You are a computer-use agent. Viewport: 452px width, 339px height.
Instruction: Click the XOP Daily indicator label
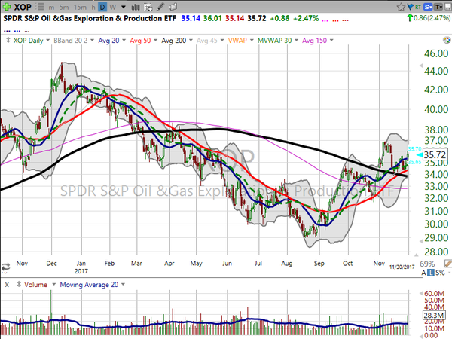click(29, 41)
